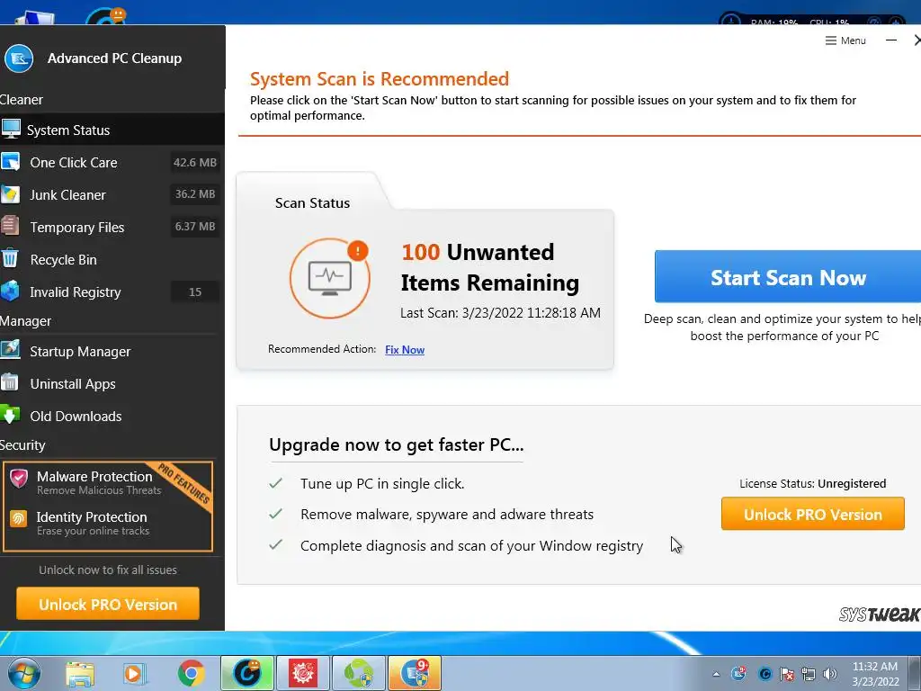Click the Last Scan date text
Screen dimensions: 921x691
coord(500,312)
